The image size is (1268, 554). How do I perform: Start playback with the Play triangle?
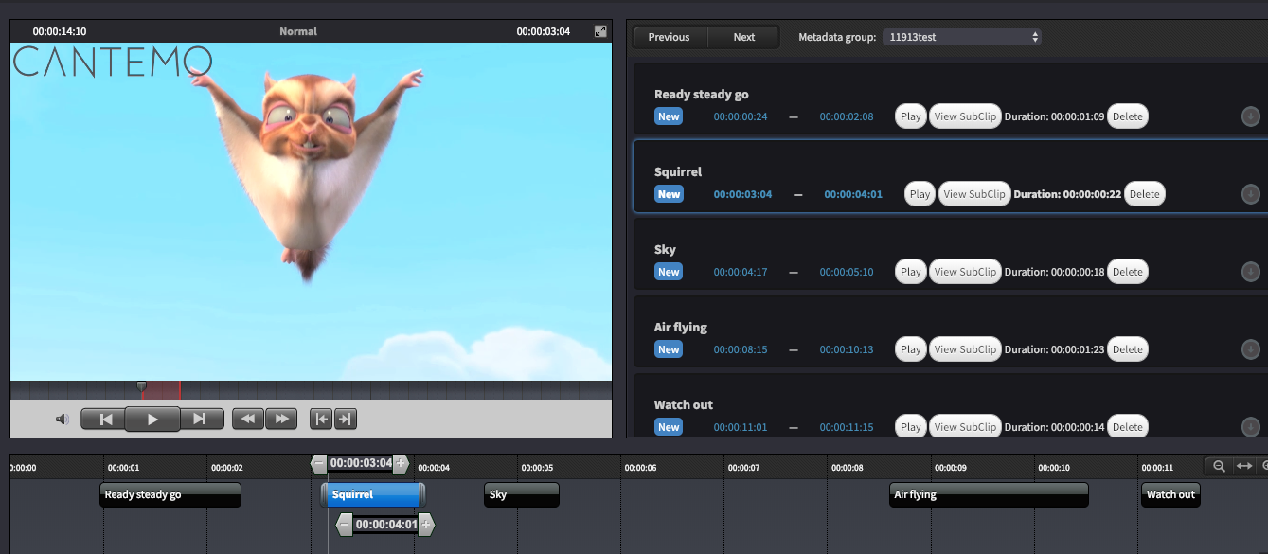click(x=152, y=419)
